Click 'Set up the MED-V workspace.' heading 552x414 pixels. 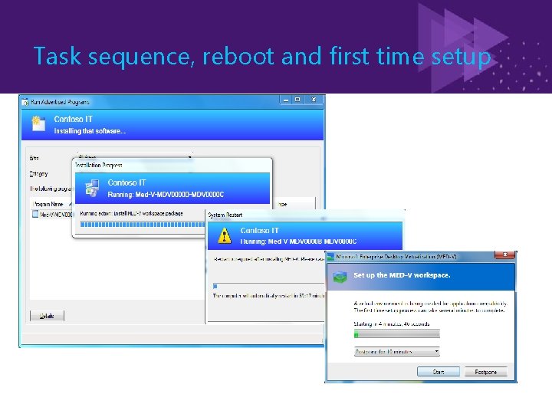(402, 275)
